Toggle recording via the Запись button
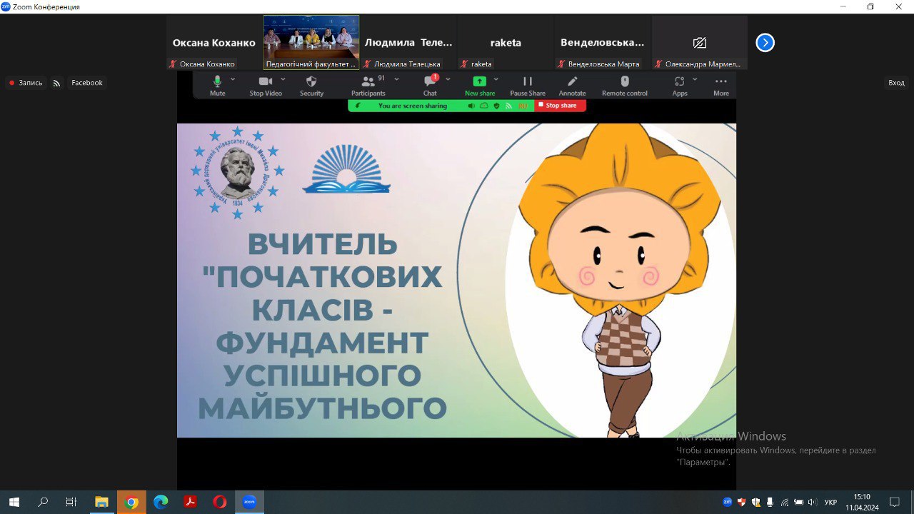 point(26,82)
